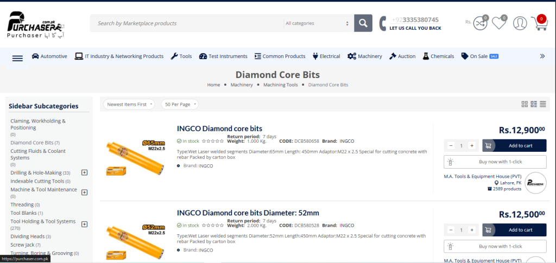Screen dimensions: 556x263
Task: Open the Machinery menu
Action: [364, 56]
